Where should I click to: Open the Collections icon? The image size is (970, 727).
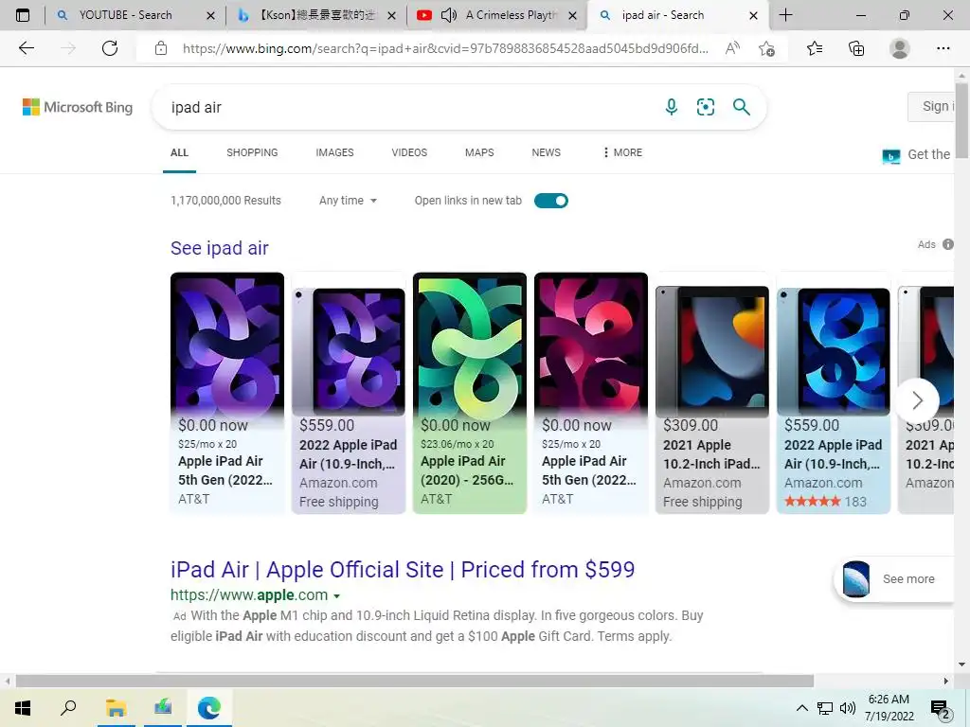tap(856, 48)
